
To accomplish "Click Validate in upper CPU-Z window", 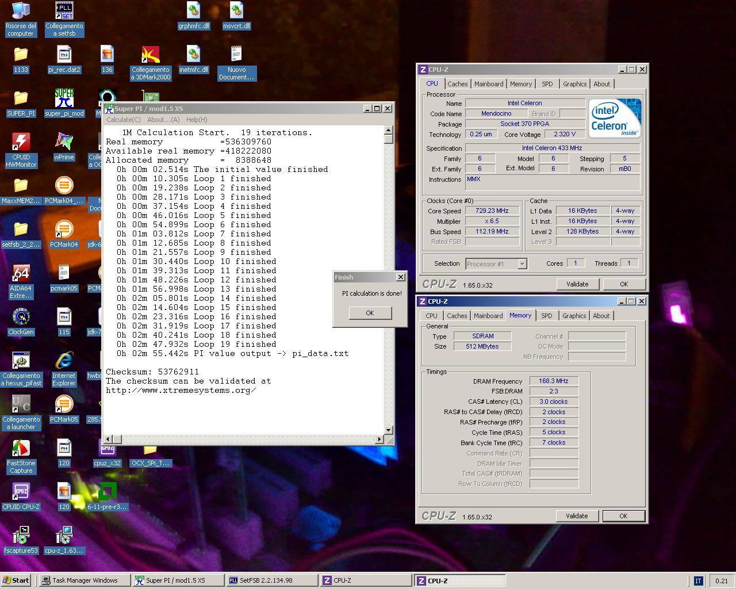I will click(x=577, y=284).
